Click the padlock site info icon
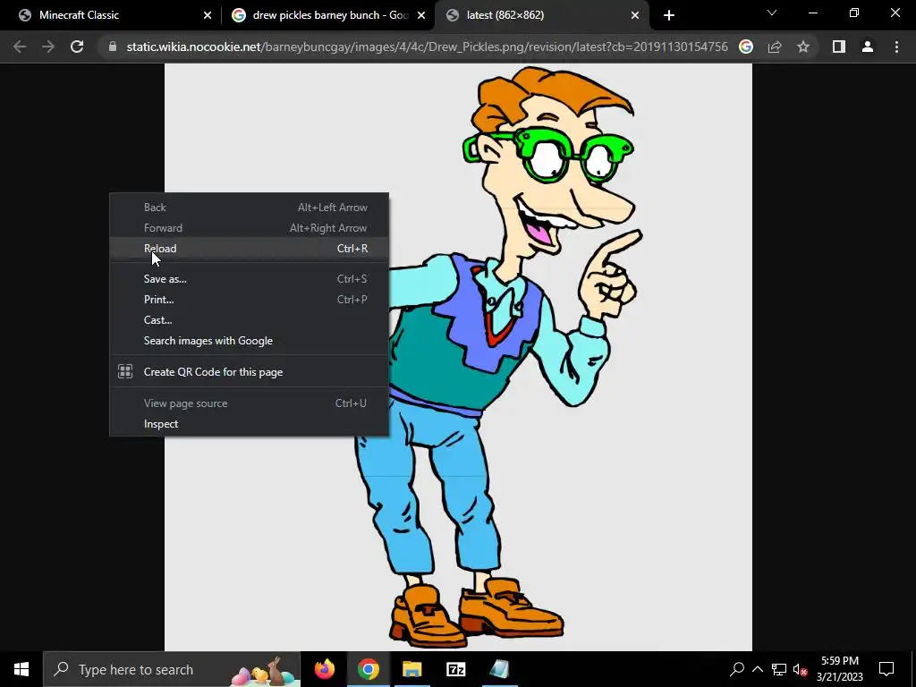 point(113,47)
